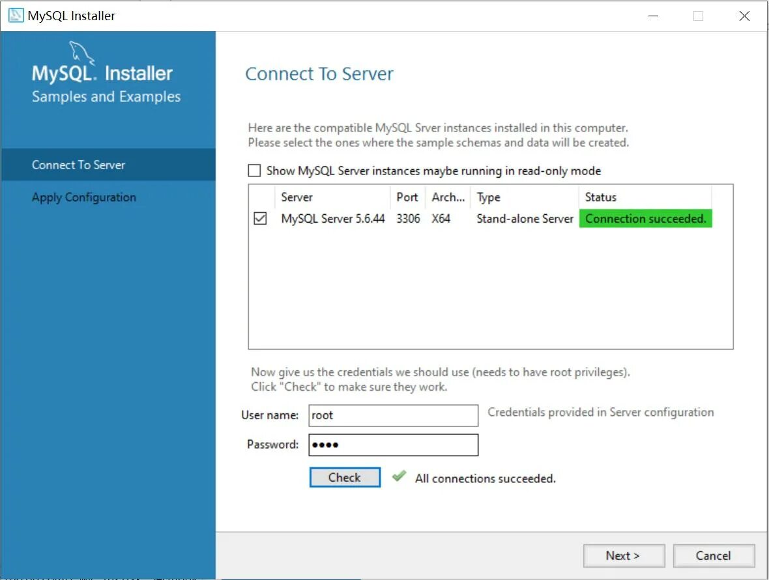Click the Type column header

pos(487,197)
